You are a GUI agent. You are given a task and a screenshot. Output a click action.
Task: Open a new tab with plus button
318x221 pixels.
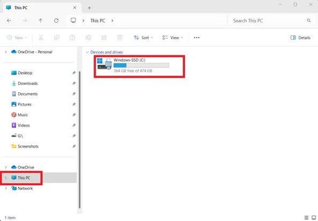point(89,8)
